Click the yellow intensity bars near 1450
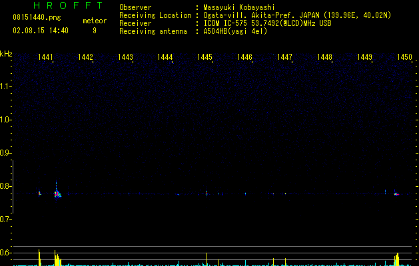Screen dimensions: 419x266 [x=397, y=259]
